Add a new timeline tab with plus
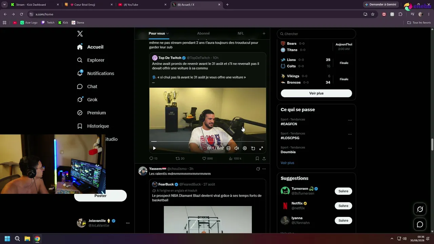Screen dimensions: 434x244 coord(264,34)
